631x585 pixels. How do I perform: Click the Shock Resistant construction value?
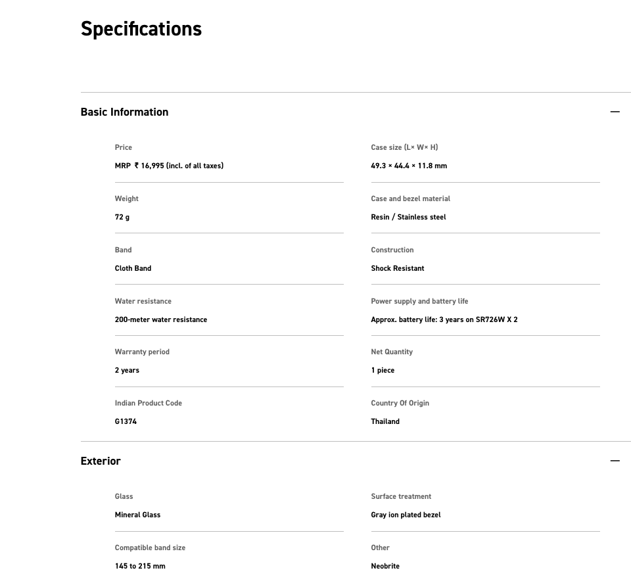(x=398, y=268)
